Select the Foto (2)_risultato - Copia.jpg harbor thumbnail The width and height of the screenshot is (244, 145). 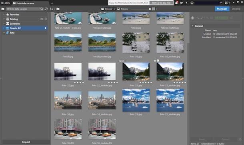[x=68, y=18]
